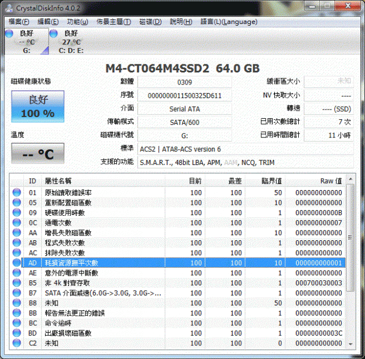Click status orb for attribute AC 抹除失敗次數

pos(17,252)
